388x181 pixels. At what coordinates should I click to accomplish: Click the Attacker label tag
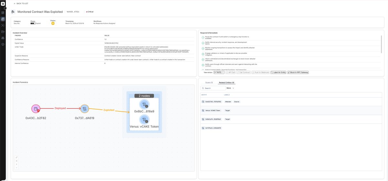228,102
